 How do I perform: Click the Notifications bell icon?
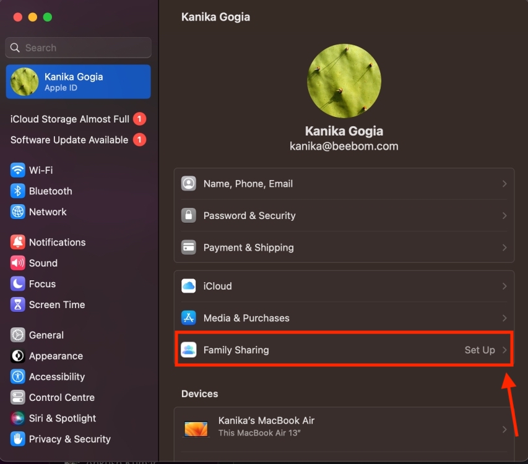[17, 243]
